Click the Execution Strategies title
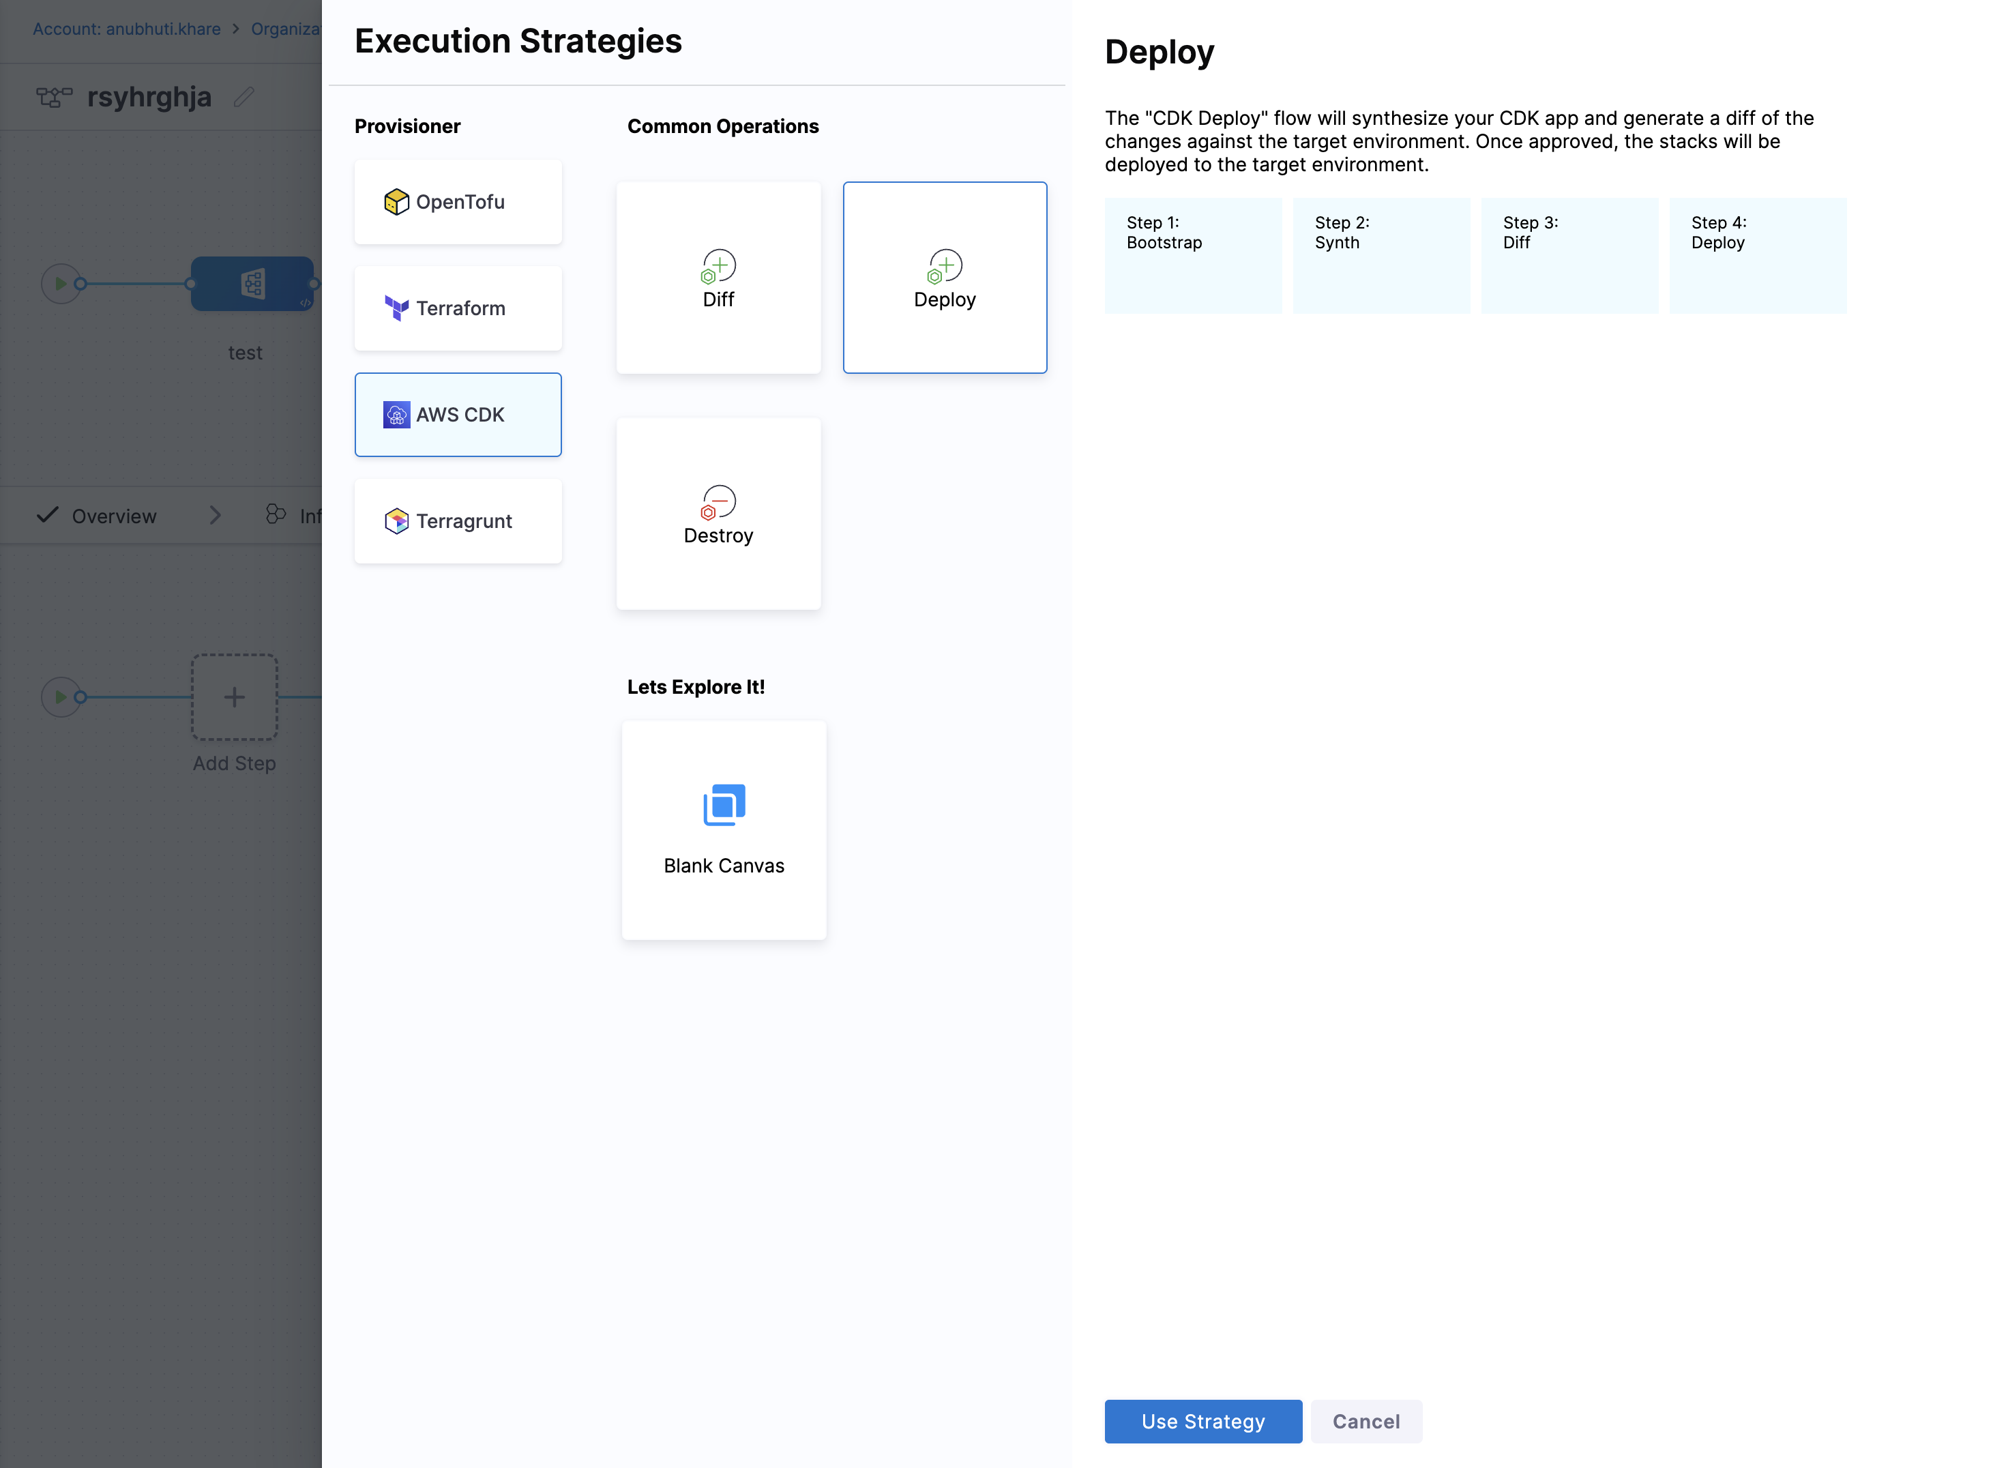 pyautogui.click(x=518, y=41)
